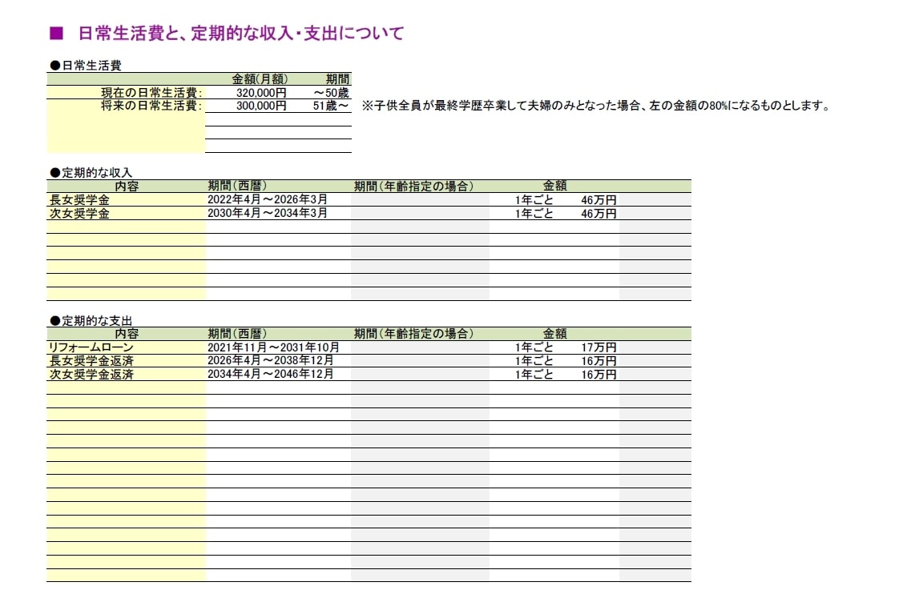The height and width of the screenshot is (590, 923).
Task: Select the 長女奨学金返済 expense row label
Action: pyautogui.click(x=91, y=360)
